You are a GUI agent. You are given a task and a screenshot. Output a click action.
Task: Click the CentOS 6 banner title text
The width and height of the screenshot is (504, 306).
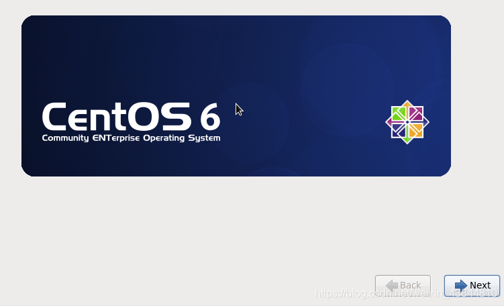pyautogui.click(x=131, y=116)
